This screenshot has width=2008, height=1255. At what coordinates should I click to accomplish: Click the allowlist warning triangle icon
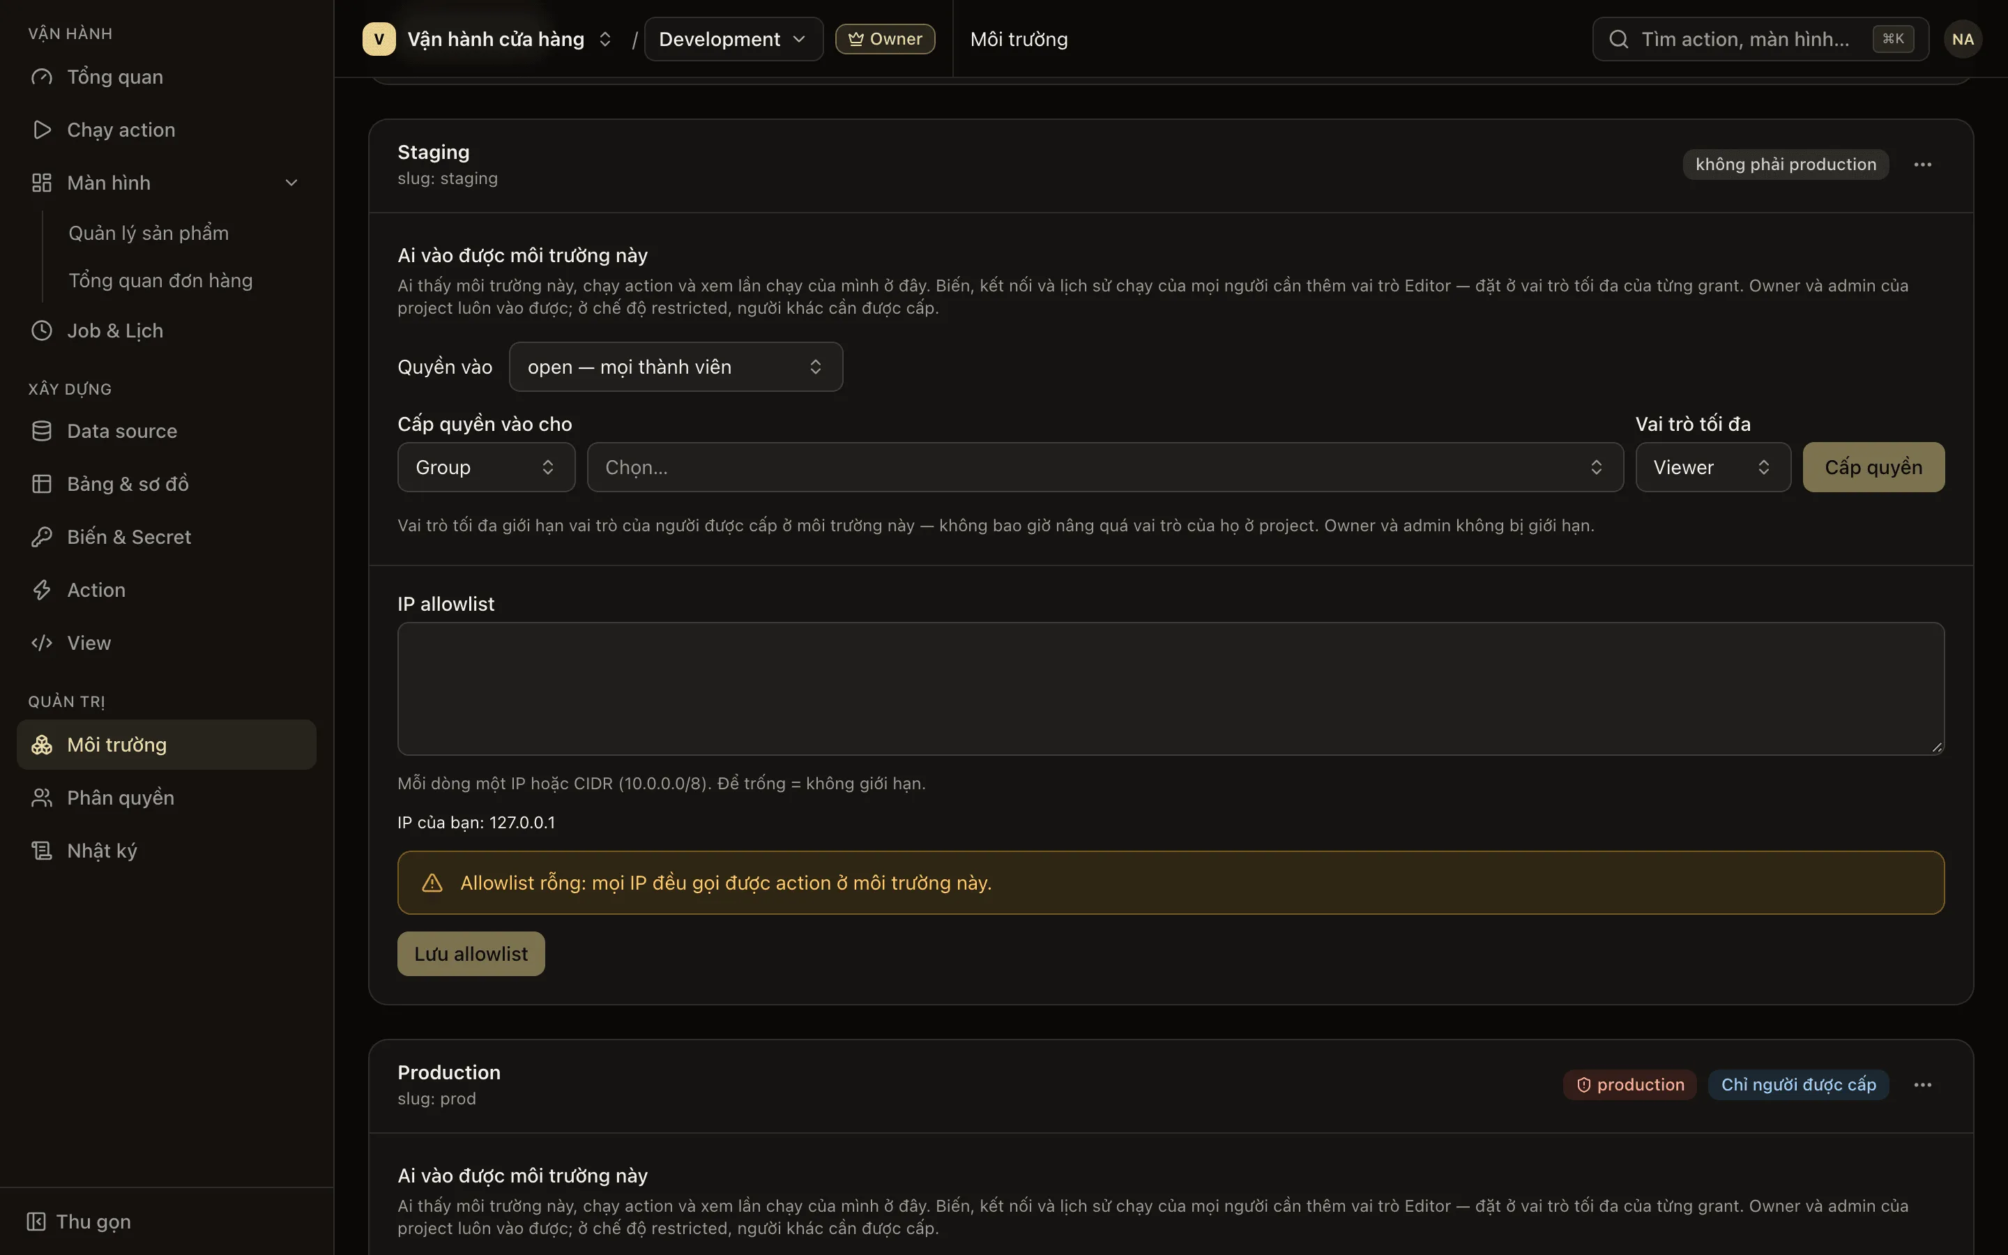coord(432,882)
